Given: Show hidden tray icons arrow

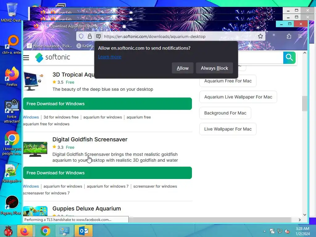Looking at the screenshot, I should tap(264, 231).
